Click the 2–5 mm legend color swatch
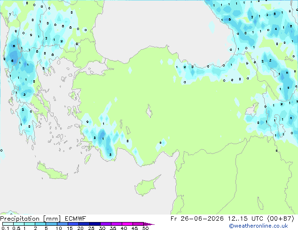This screenshot has height=230, width=298. pyautogui.click(x=40, y=224)
